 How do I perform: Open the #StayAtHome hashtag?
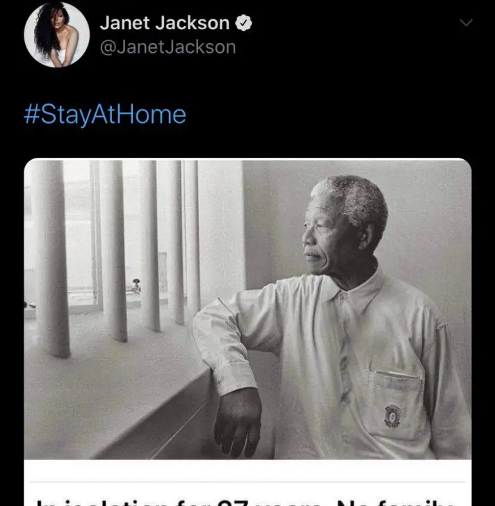coord(105,115)
